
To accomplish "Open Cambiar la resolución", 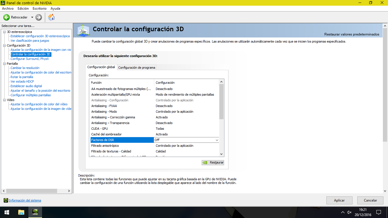I will [25, 68].
